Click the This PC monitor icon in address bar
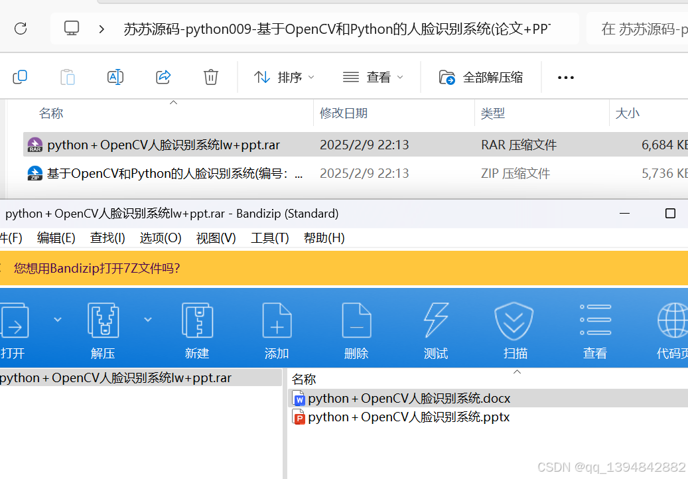This screenshot has height=479, width=688. tap(72, 29)
